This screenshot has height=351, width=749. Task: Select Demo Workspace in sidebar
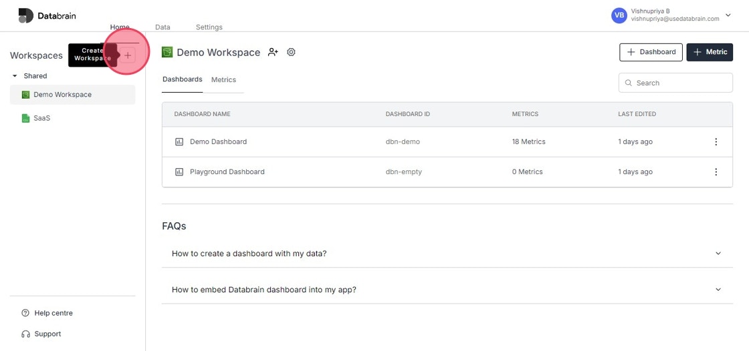coord(73,95)
